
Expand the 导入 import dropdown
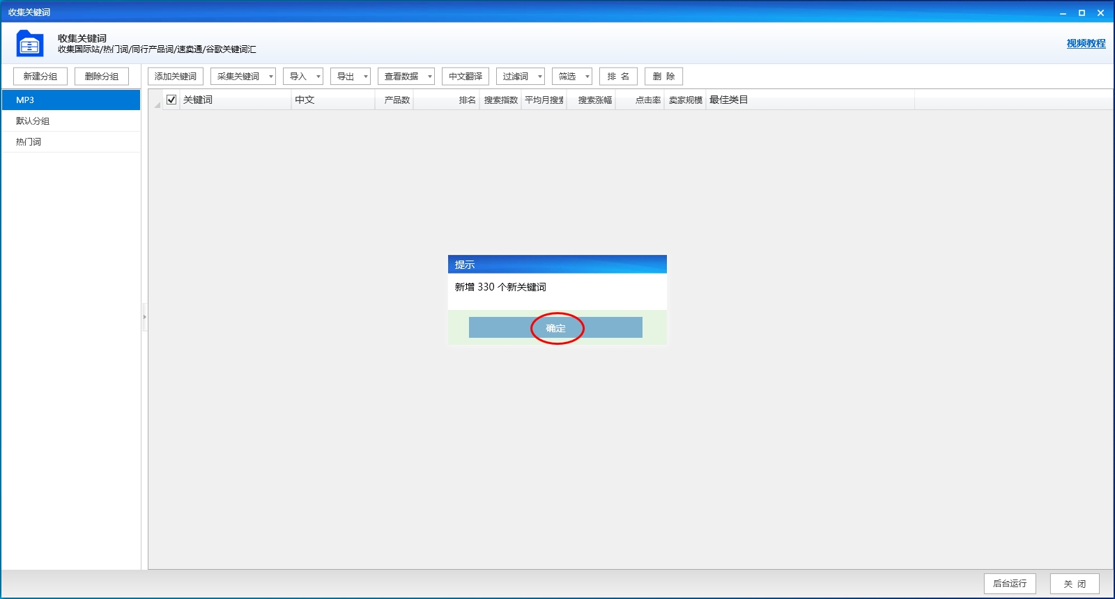point(303,76)
